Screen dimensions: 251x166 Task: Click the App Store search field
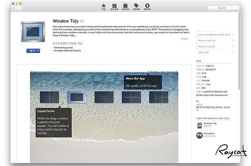tap(223, 8)
